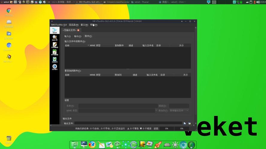
Task: Open the job output gear icon in sidebar
Action: tap(55, 67)
